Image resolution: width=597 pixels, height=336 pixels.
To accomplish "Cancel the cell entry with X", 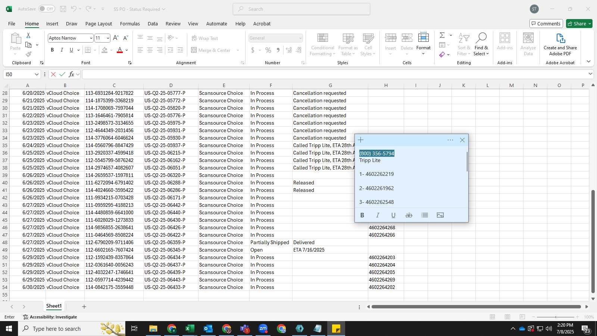I will point(53,74).
